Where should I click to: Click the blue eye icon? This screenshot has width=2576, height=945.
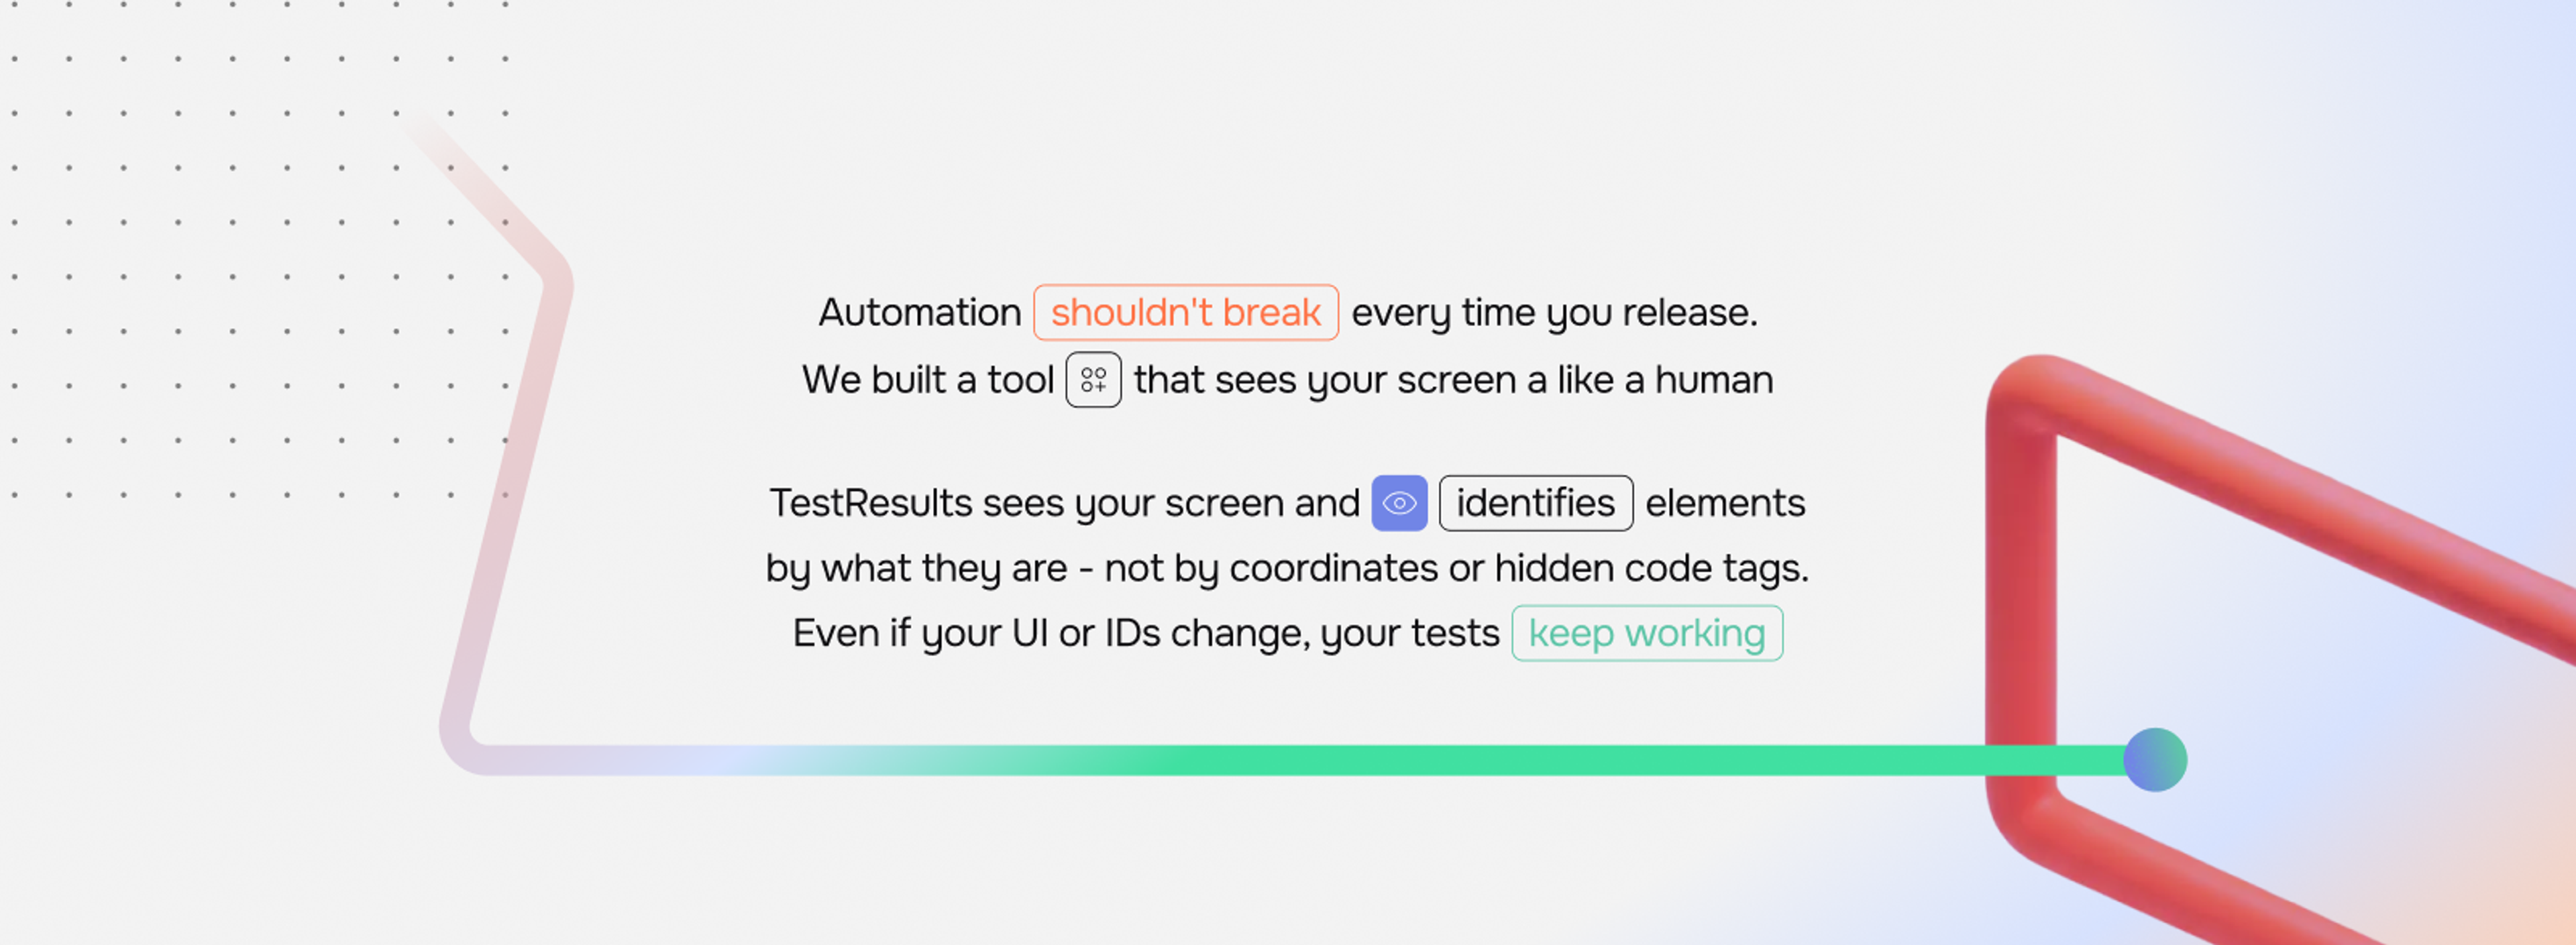click(1399, 503)
